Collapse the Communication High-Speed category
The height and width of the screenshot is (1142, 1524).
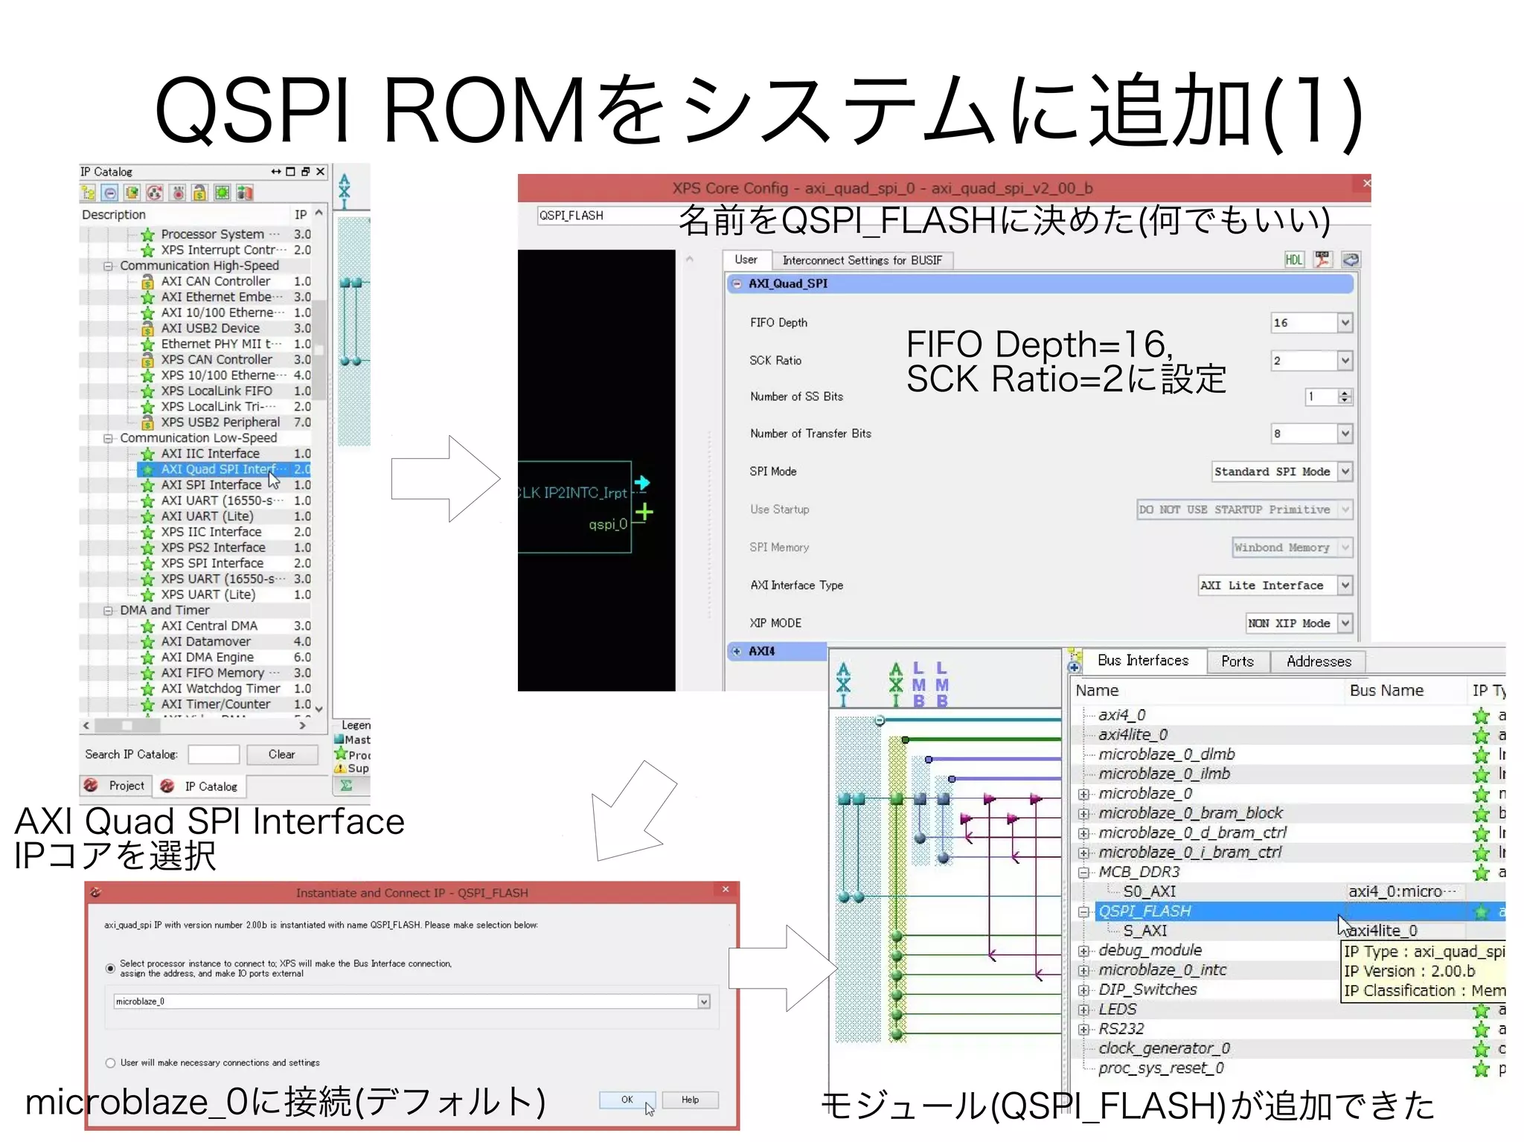108,266
